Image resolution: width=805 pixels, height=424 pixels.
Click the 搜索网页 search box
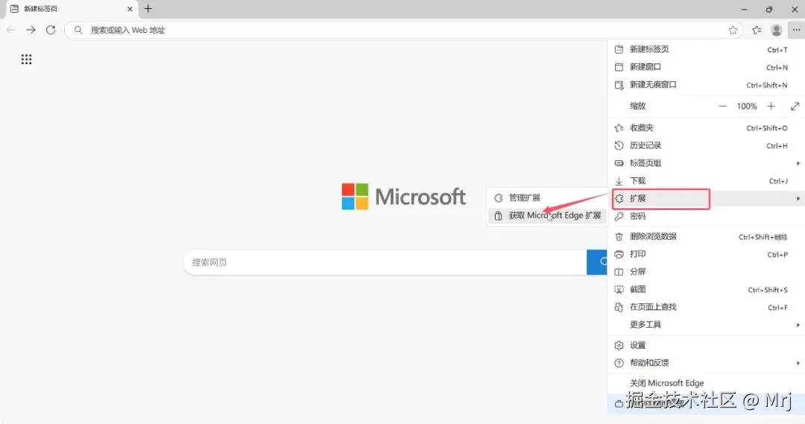click(385, 262)
